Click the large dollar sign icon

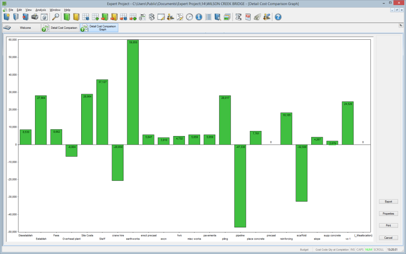point(152,17)
